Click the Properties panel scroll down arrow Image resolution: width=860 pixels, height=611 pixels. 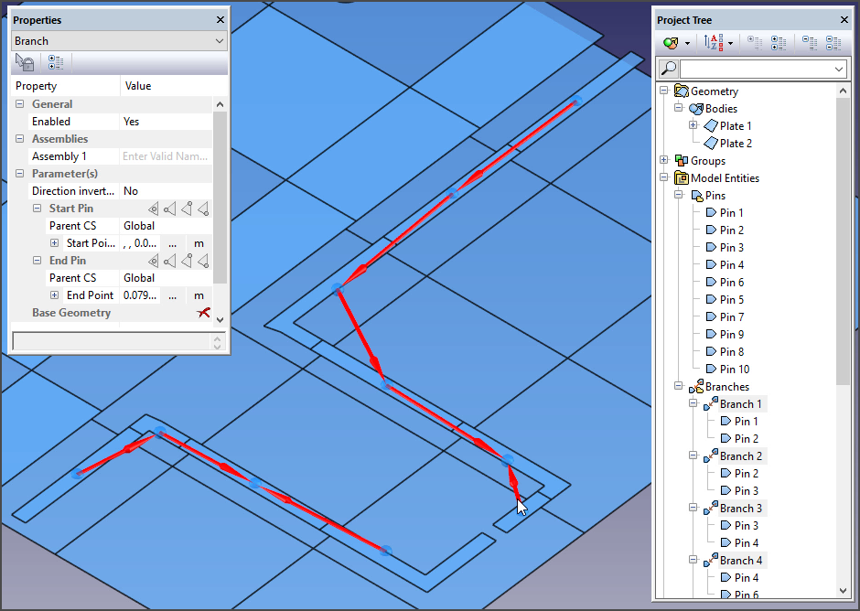tap(219, 319)
